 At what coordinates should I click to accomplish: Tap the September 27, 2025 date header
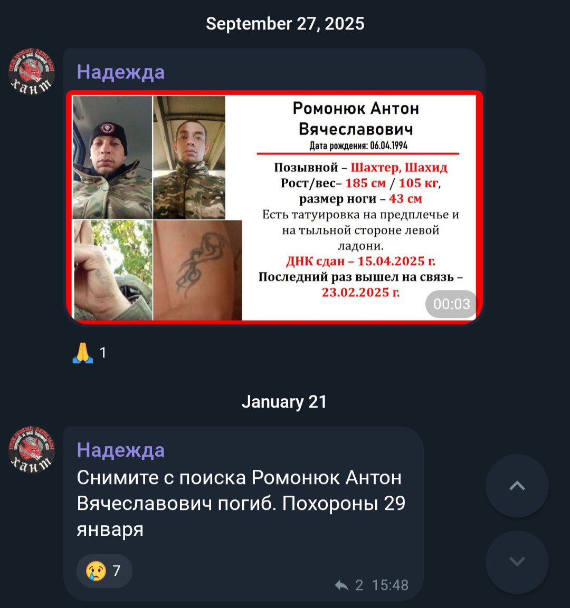pyautogui.click(x=285, y=24)
